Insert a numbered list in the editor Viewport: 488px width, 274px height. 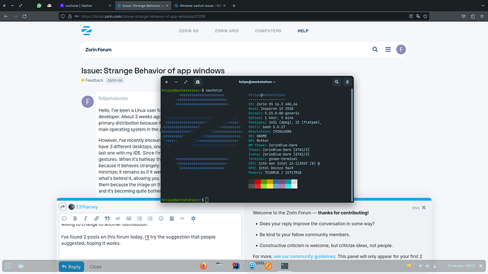pos(151,218)
